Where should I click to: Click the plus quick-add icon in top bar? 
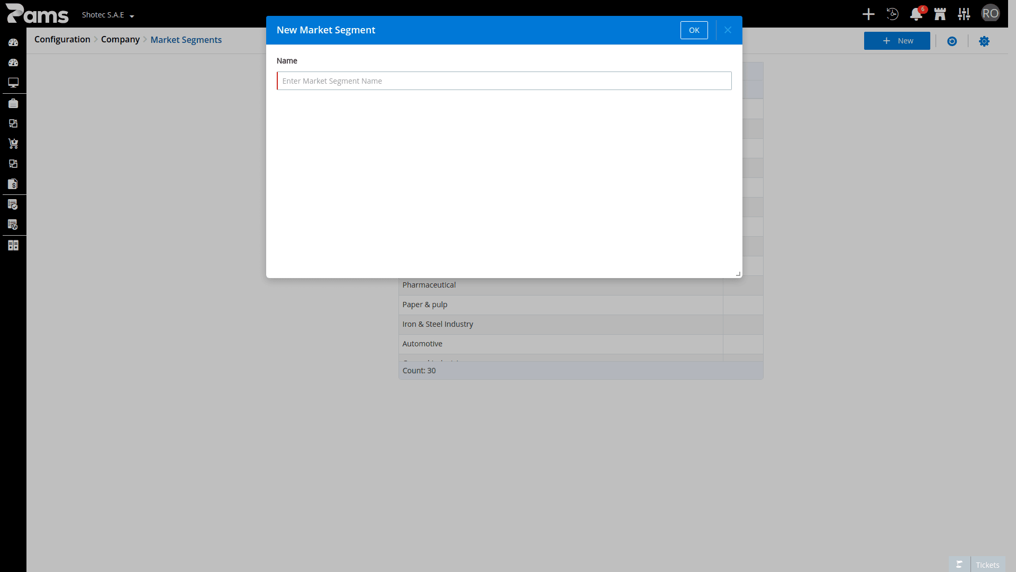tap(868, 14)
